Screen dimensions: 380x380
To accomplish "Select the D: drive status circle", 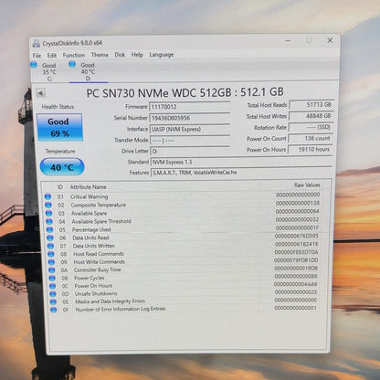I will click(72, 64).
